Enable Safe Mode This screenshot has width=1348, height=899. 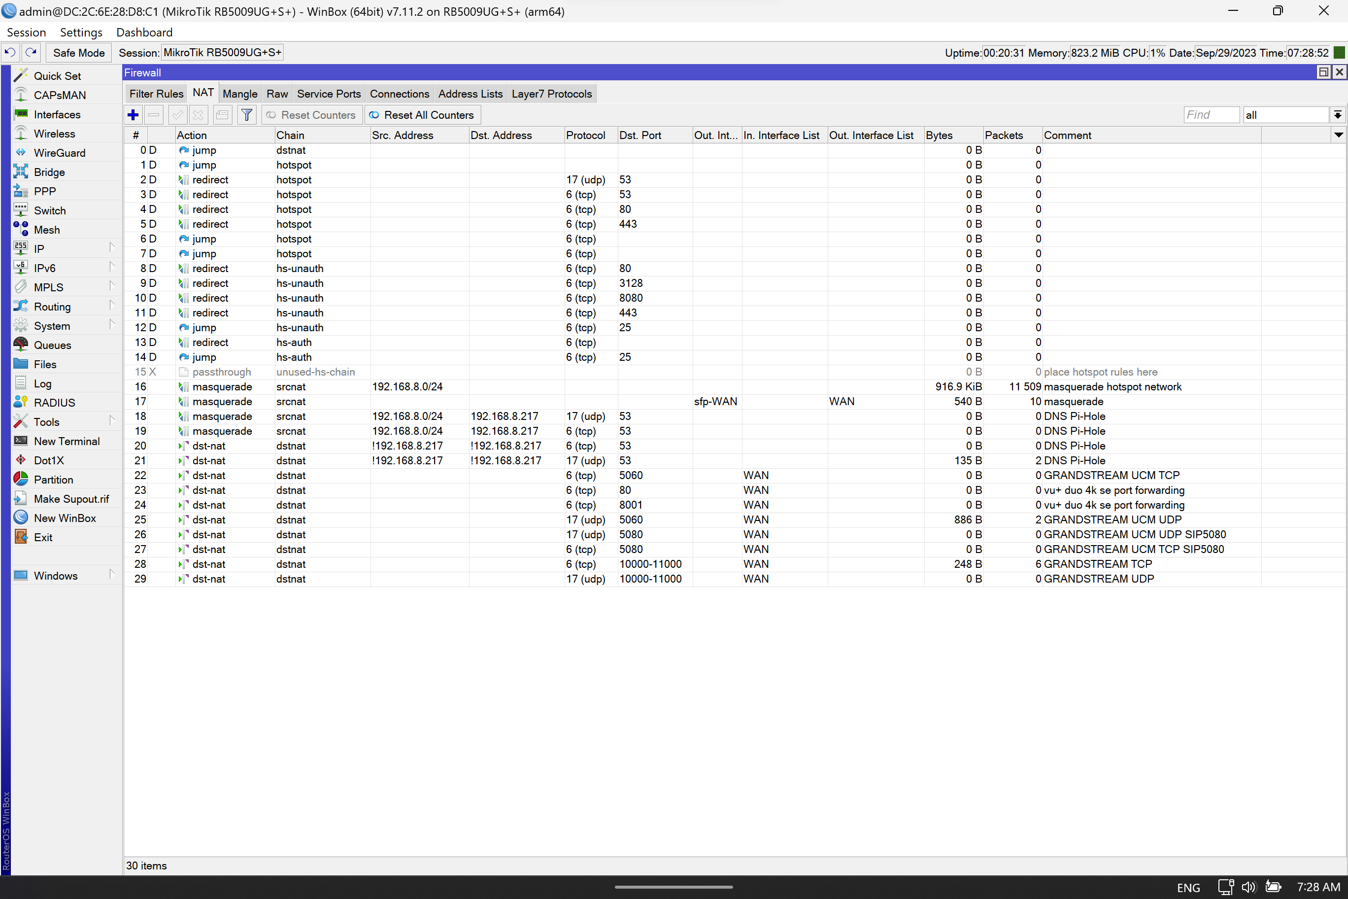(78, 52)
